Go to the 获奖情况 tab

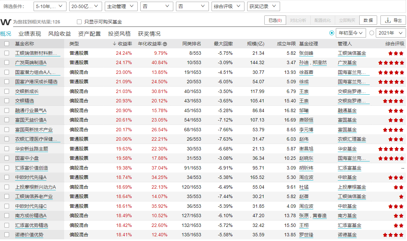coord(149,34)
